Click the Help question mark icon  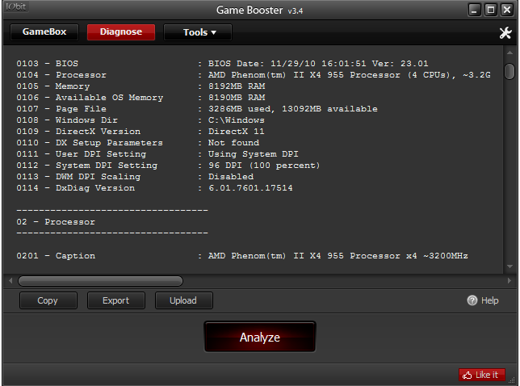(472, 300)
